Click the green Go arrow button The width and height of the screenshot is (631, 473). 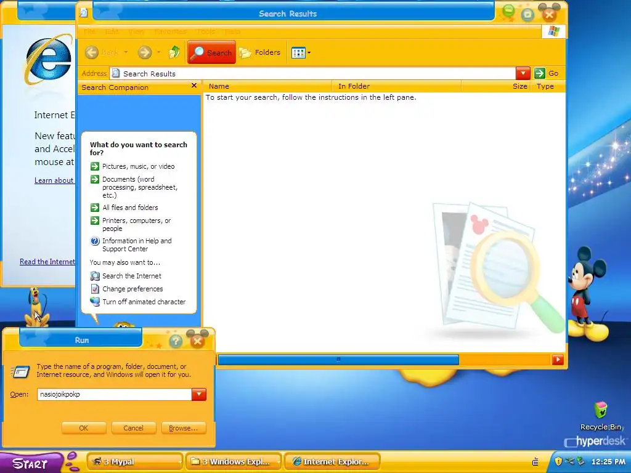[x=540, y=73]
